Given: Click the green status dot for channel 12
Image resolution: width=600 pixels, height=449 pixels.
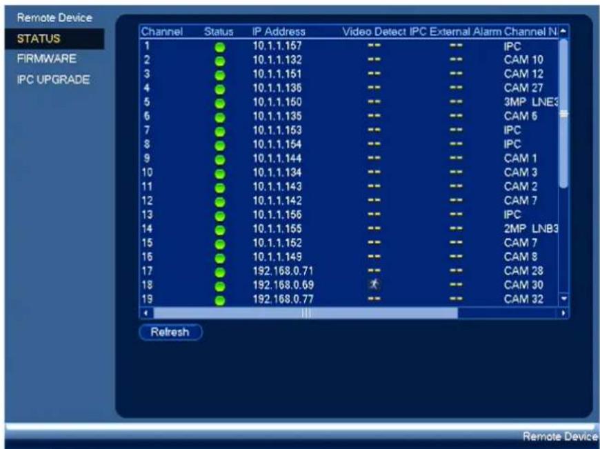Looking at the screenshot, I should 220,202.
